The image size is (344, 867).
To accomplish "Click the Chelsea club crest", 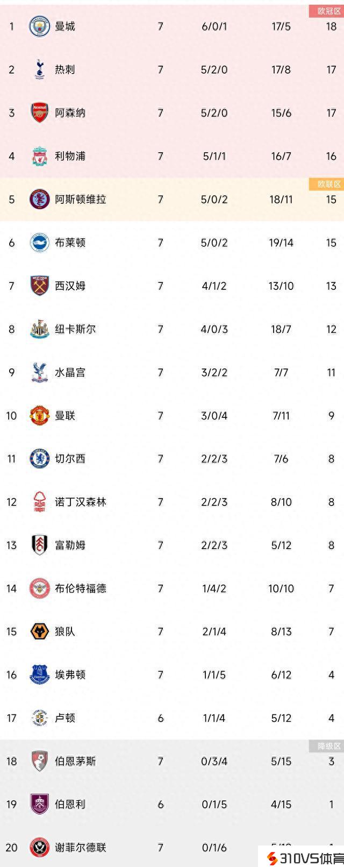I will point(39,459).
